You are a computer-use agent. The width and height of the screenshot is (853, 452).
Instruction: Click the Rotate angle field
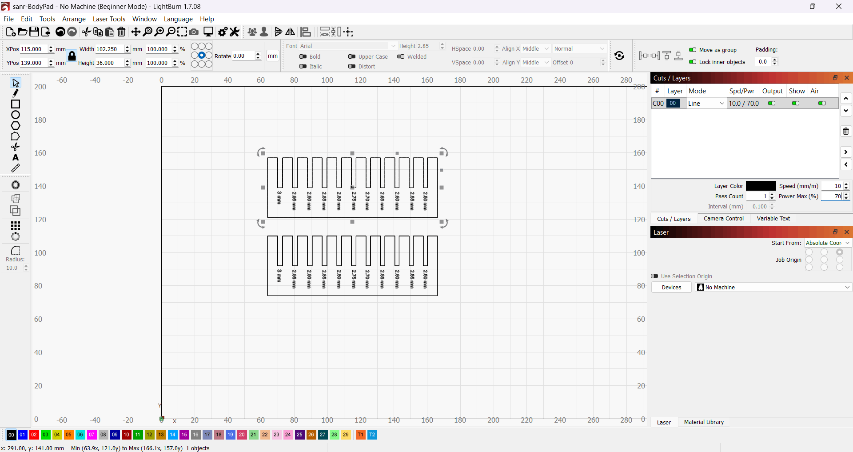point(243,56)
